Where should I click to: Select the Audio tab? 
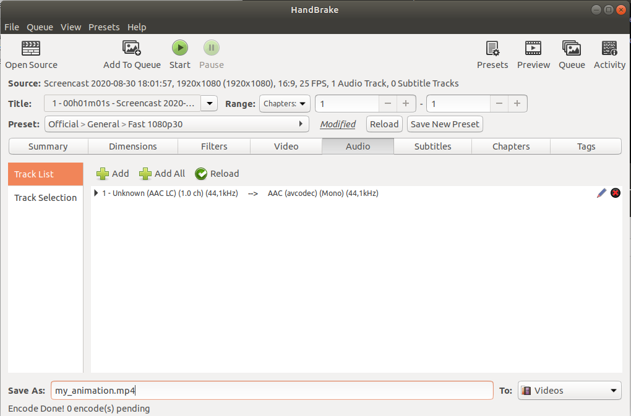pyautogui.click(x=358, y=146)
